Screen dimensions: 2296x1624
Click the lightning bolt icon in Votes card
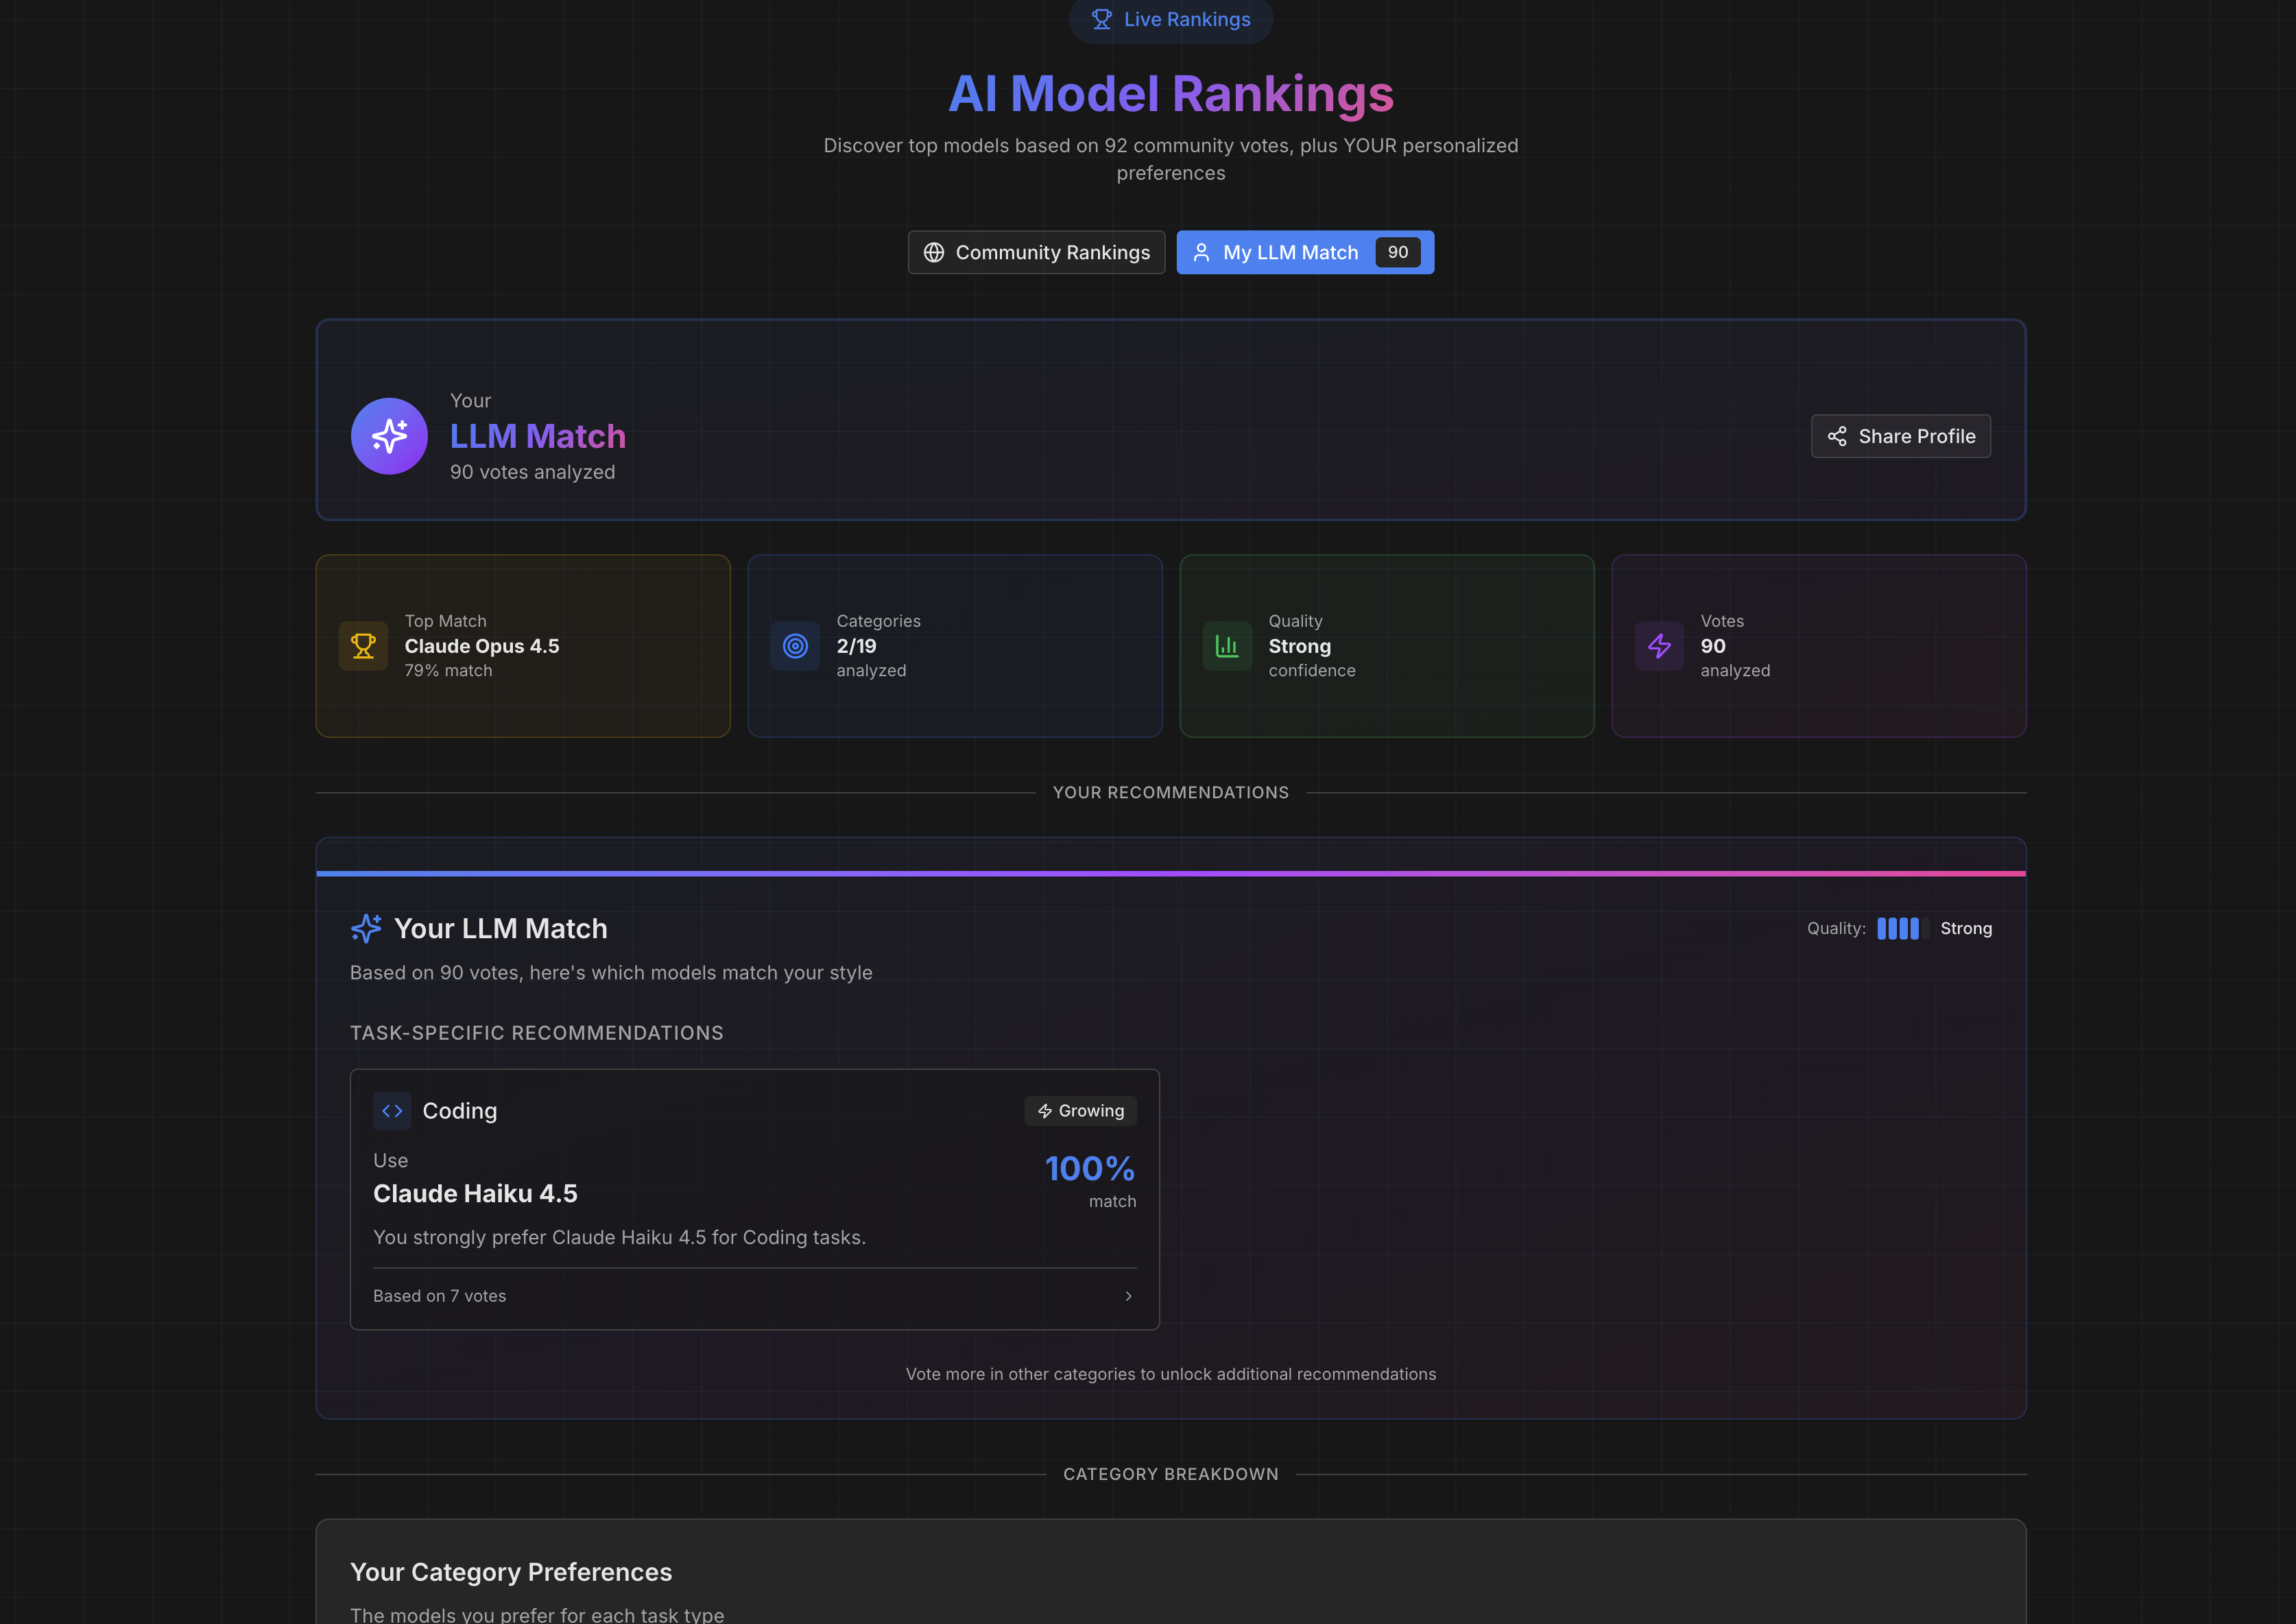point(1659,646)
